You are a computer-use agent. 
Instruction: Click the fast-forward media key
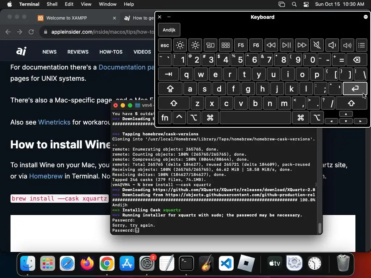[x=302, y=45]
